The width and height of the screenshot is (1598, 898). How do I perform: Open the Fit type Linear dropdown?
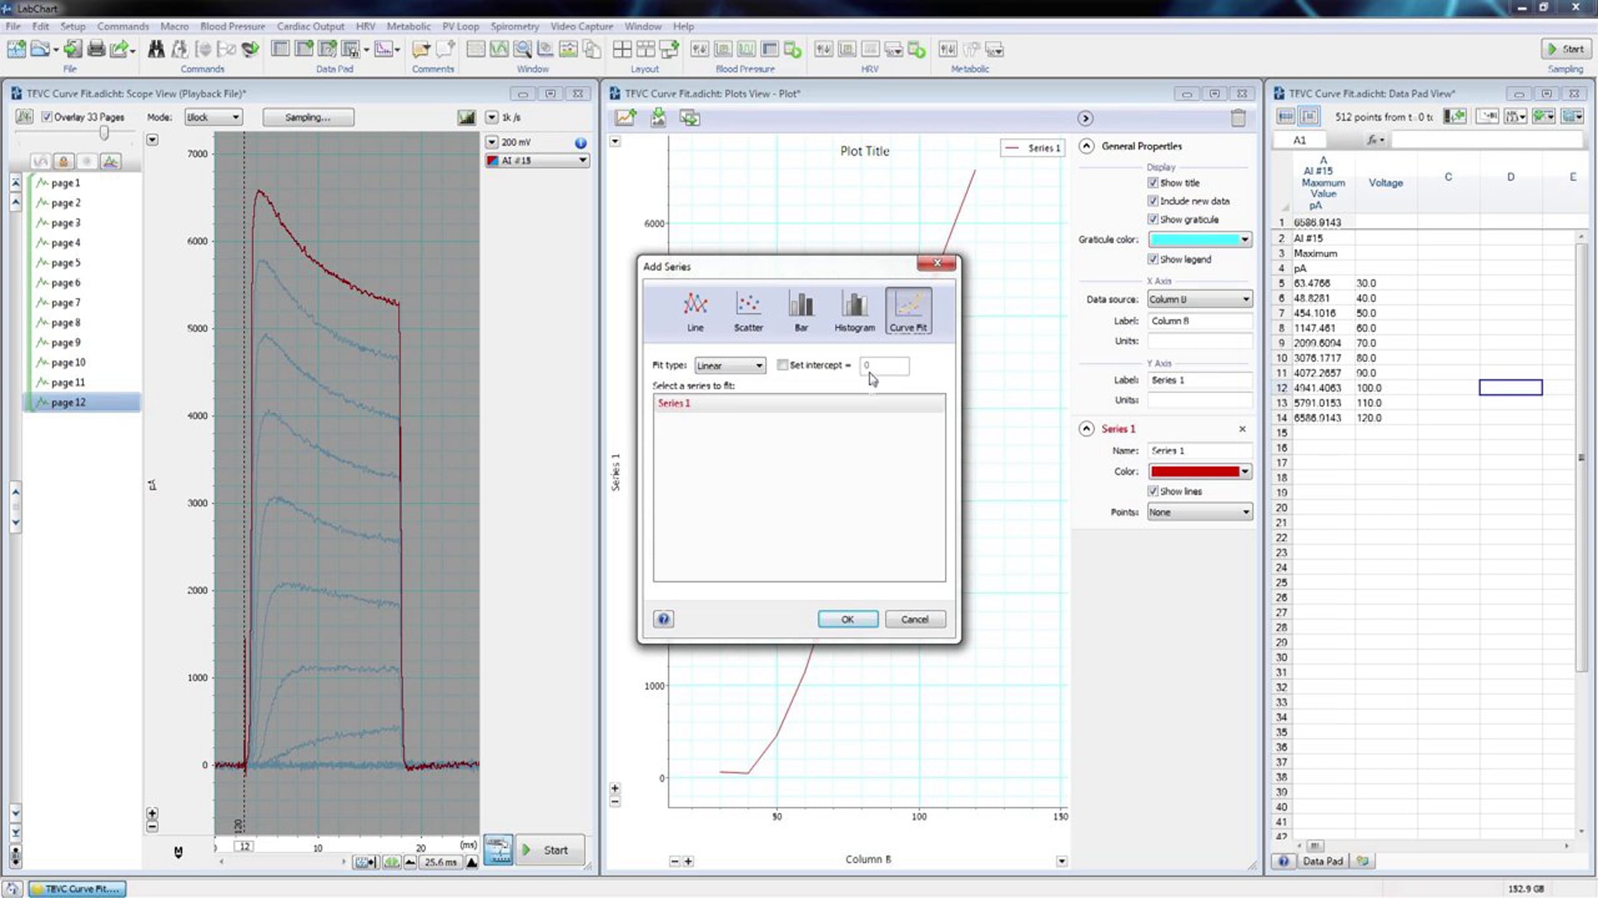pyautogui.click(x=730, y=365)
